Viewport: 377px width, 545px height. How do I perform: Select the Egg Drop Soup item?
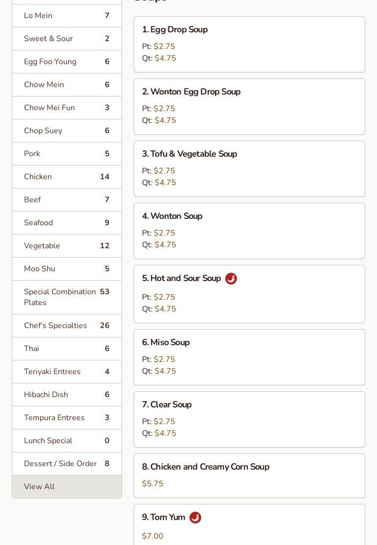click(249, 44)
